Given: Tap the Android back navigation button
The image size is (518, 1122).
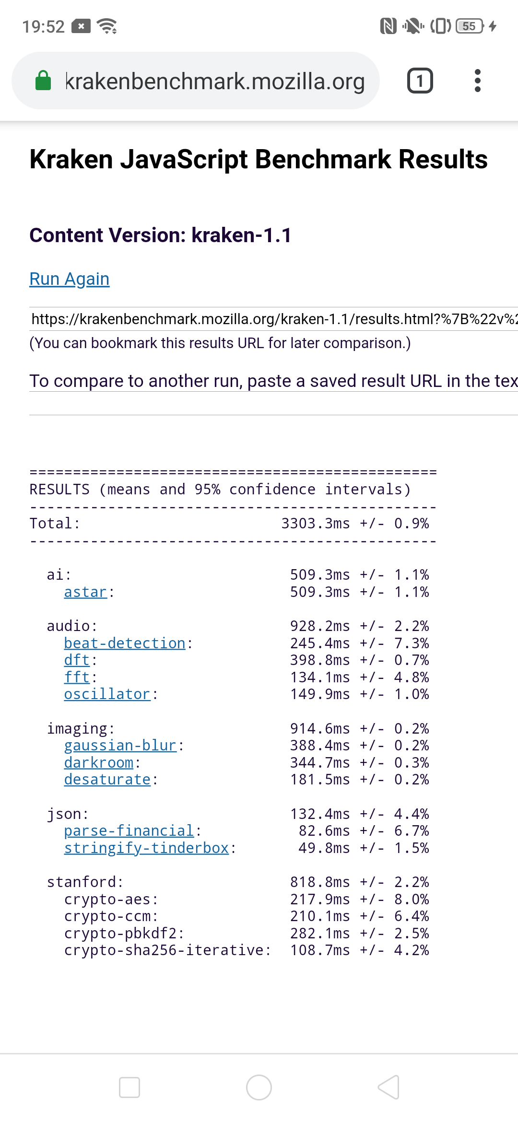Looking at the screenshot, I should 388,1087.
